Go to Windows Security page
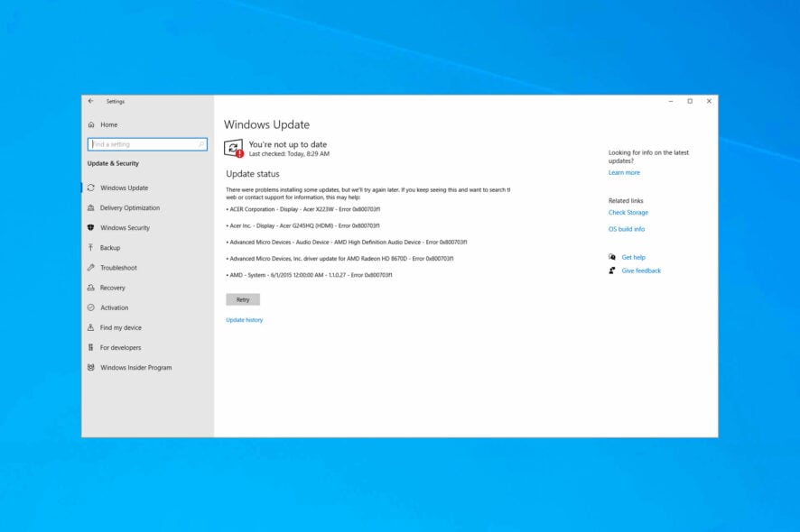The image size is (800, 532). tap(125, 227)
